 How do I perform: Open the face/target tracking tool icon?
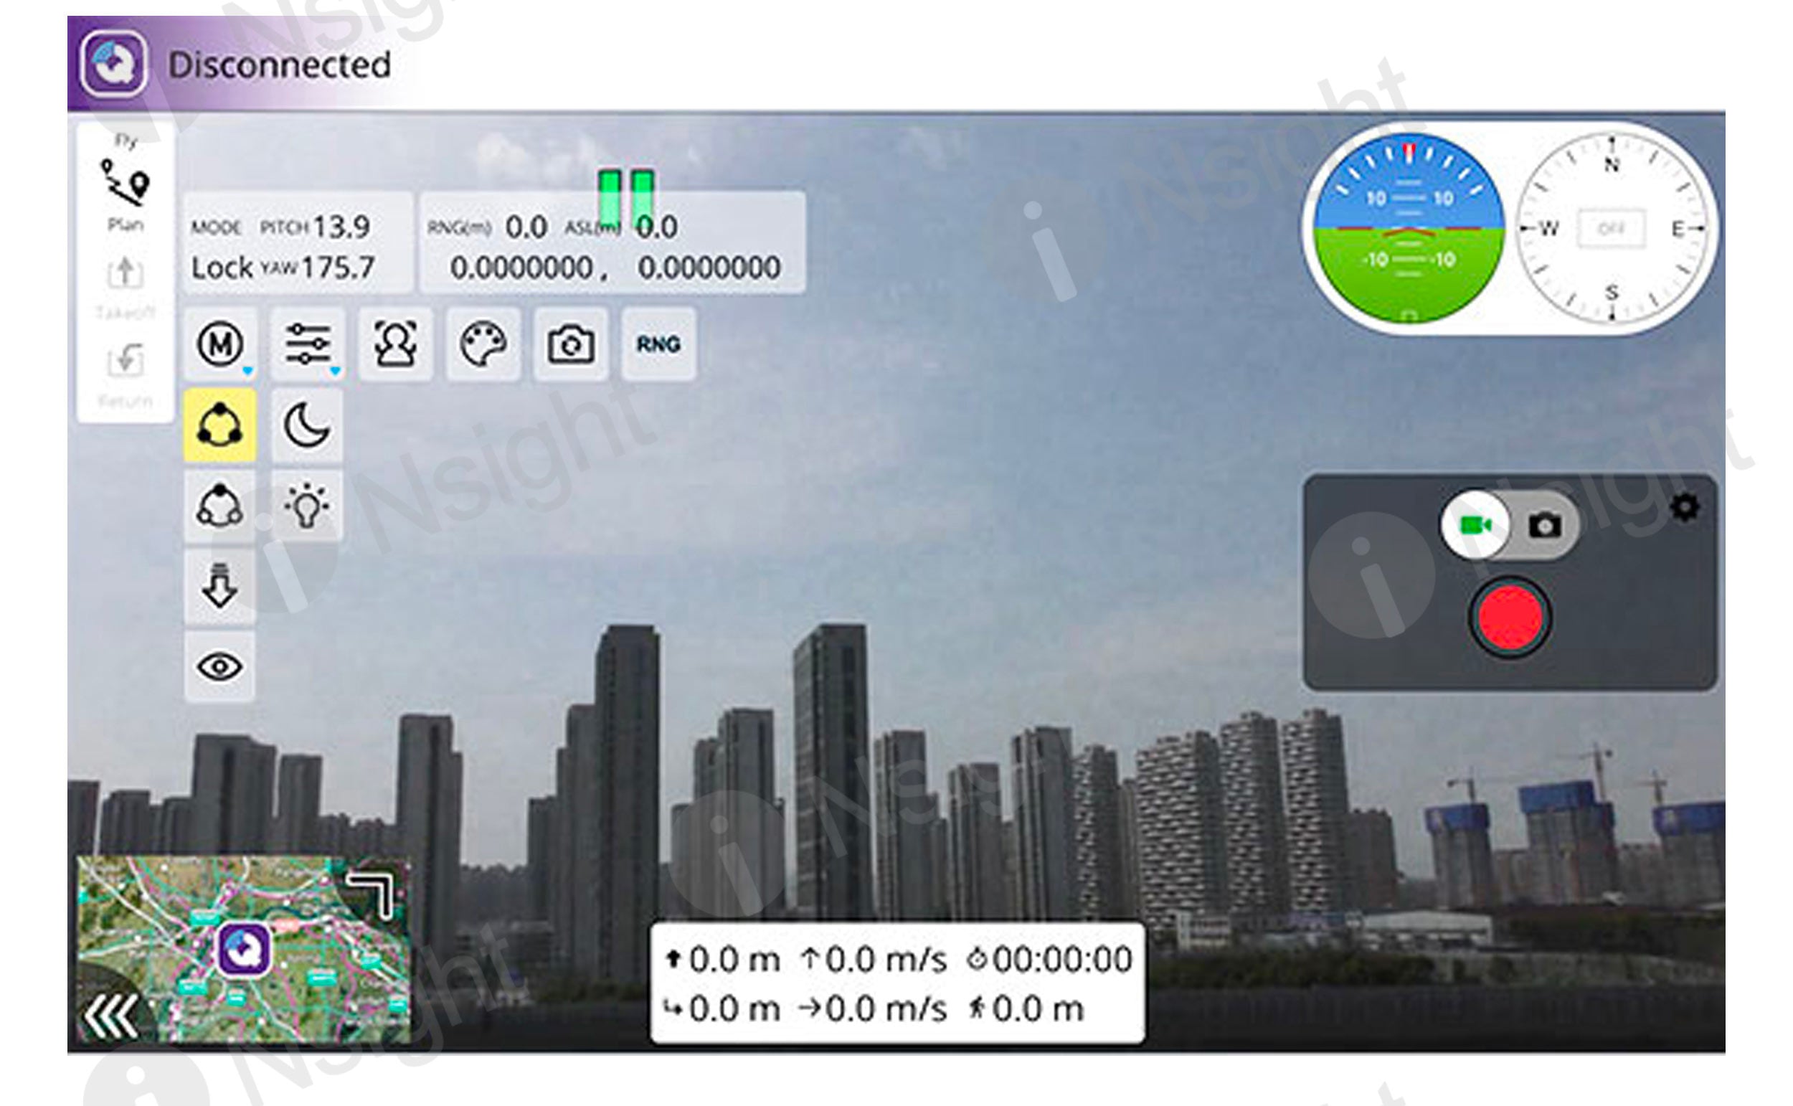click(396, 344)
